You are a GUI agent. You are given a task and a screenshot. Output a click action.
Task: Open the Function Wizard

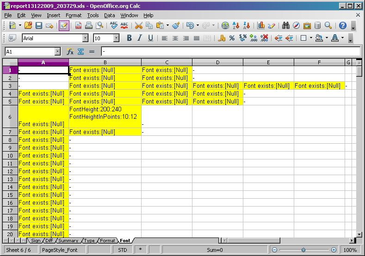coord(70,52)
